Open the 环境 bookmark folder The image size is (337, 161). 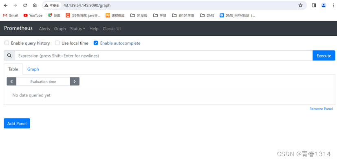160,15
